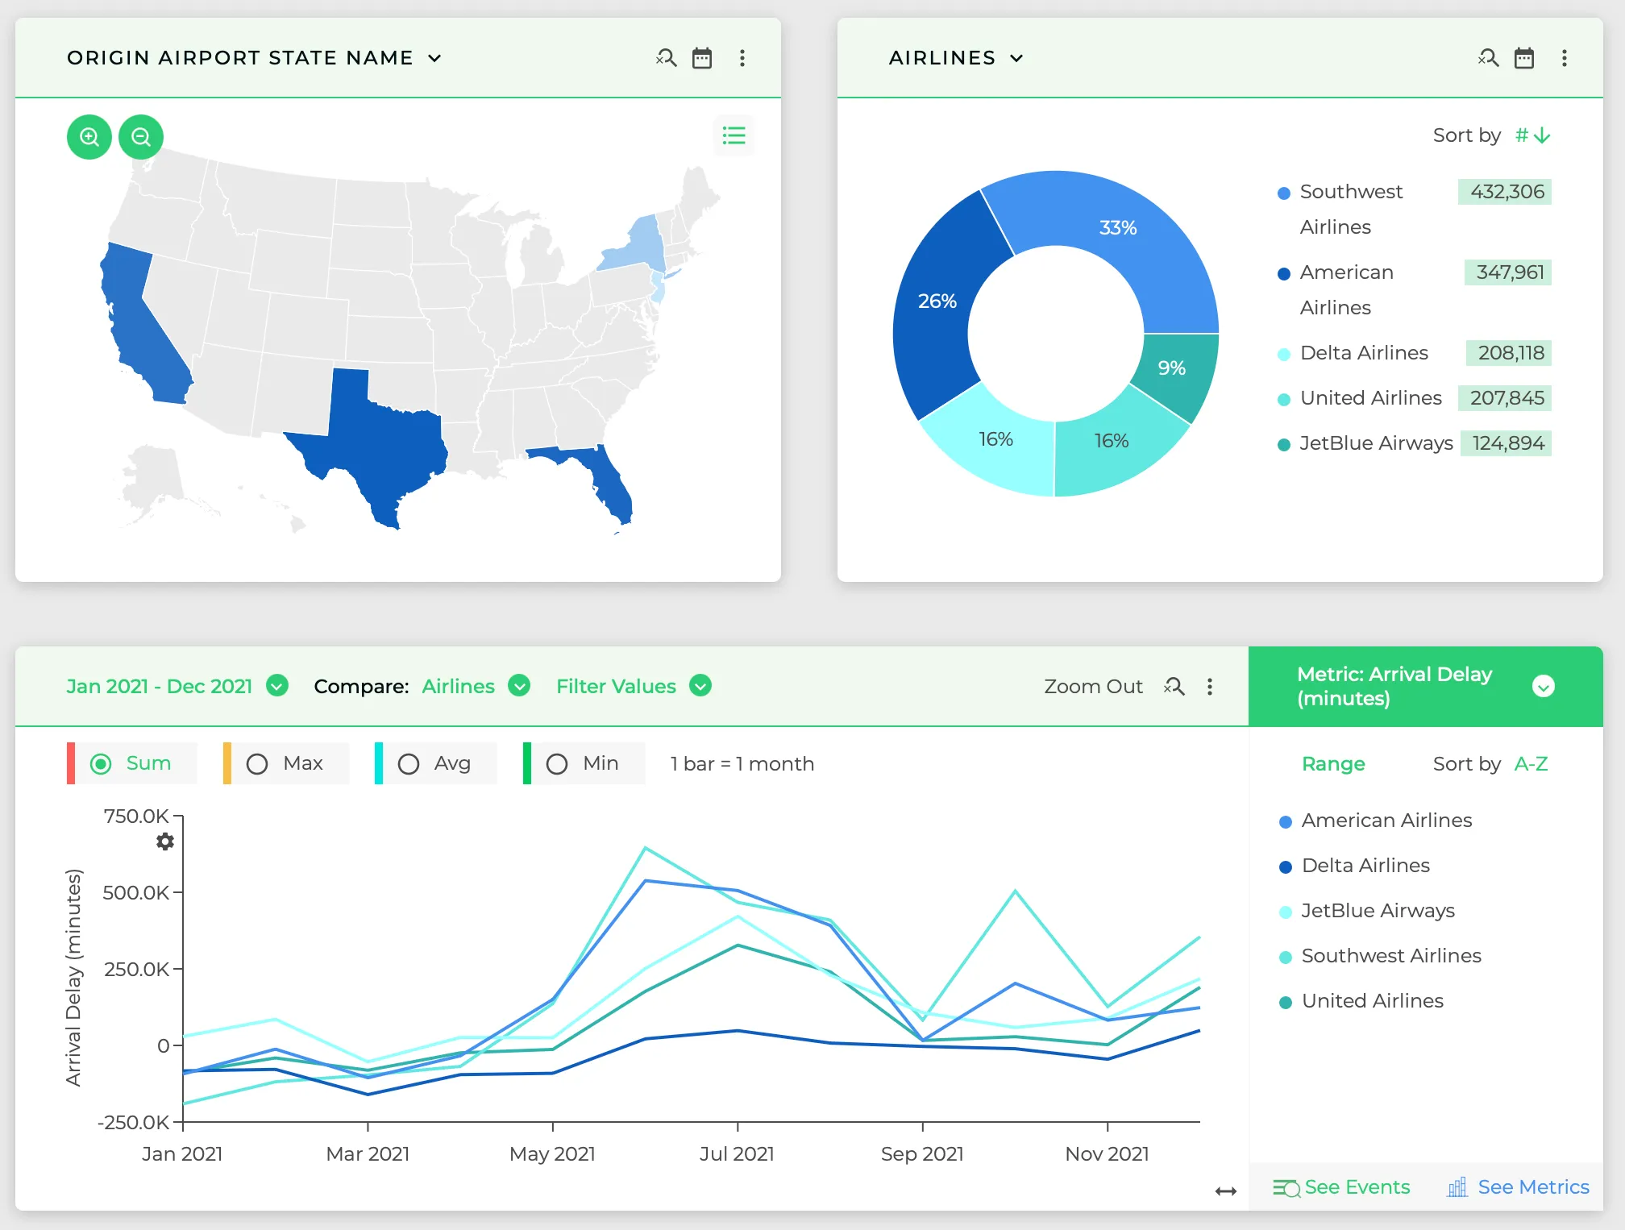Click the See Events list icon
This screenshot has height=1230, width=1625.
(1286, 1188)
